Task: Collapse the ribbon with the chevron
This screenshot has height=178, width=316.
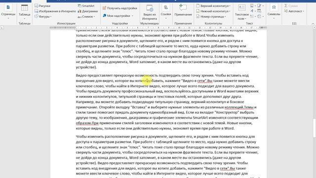Action: point(313,24)
